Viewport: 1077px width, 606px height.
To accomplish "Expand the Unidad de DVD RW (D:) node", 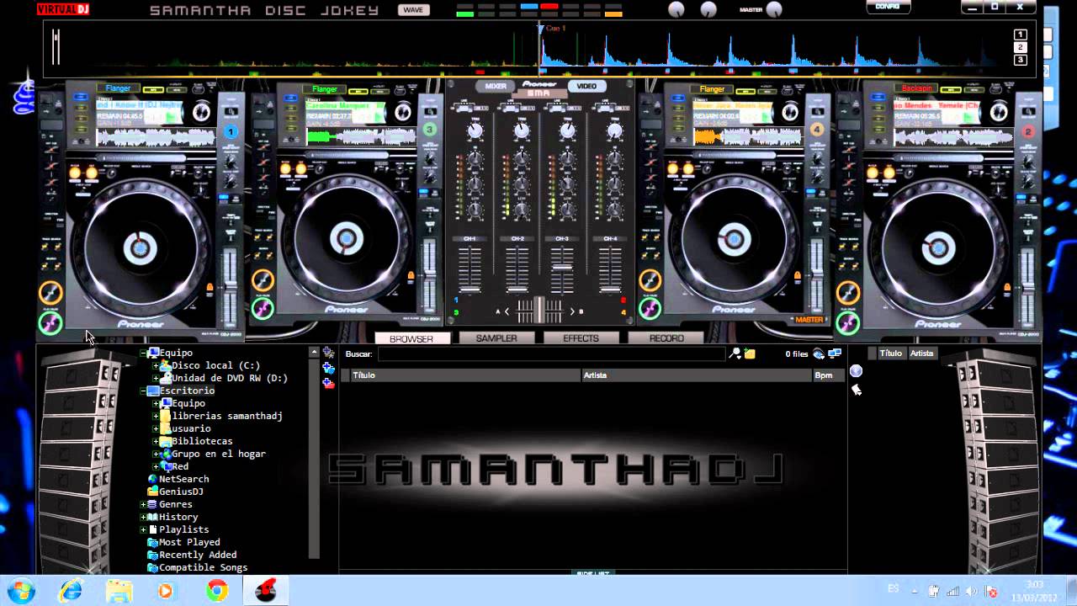I will coord(156,379).
